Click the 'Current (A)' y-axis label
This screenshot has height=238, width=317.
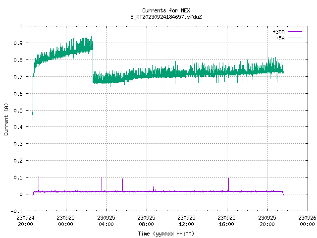[x=6, y=119]
